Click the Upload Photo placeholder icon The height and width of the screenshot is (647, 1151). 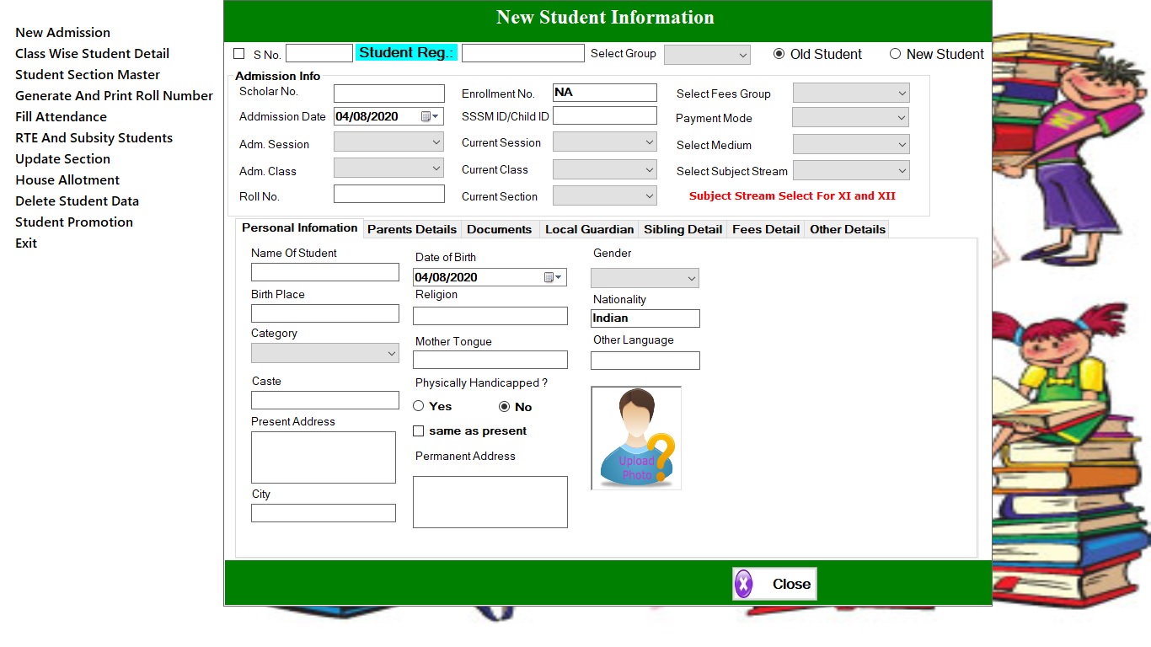(635, 437)
